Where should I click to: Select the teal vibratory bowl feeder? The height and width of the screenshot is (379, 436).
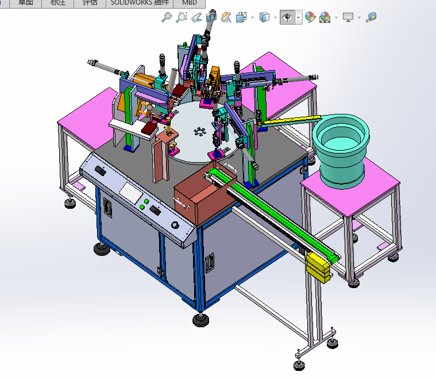tap(341, 150)
